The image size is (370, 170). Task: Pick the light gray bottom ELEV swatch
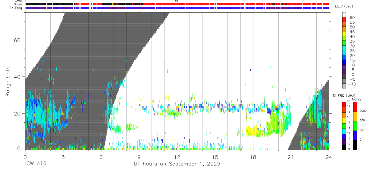pyautogui.click(x=344, y=86)
